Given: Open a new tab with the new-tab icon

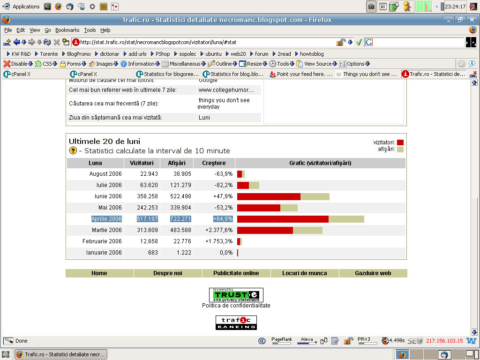Looking at the screenshot, I should (x=66, y=42).
